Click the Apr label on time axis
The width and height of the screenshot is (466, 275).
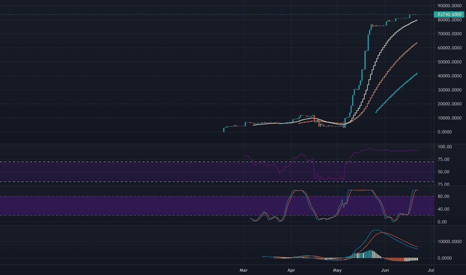[x=291, y=270]
